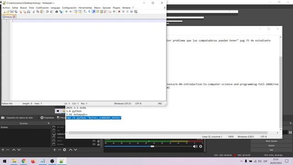The width and height of the screenshot is (293, 165).
Task: Select the Escena item in OBS scenes list
Action: point(25,127)
